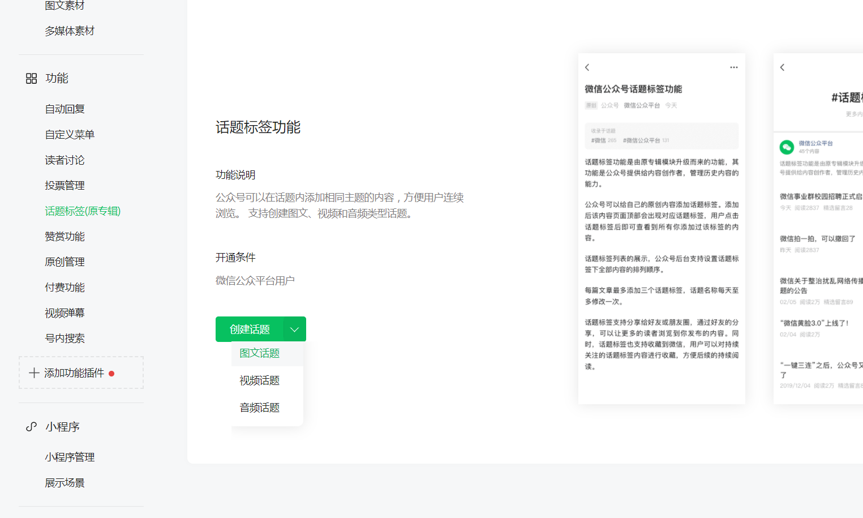Open 自定义菜单 in the sidebar

pos(70,135)
